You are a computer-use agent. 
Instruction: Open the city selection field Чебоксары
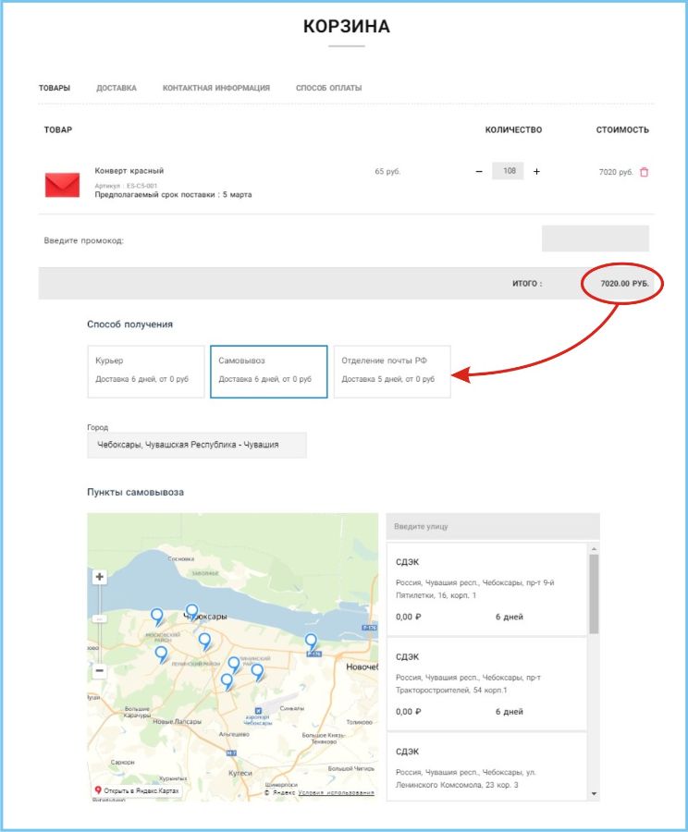pos(196,445)
